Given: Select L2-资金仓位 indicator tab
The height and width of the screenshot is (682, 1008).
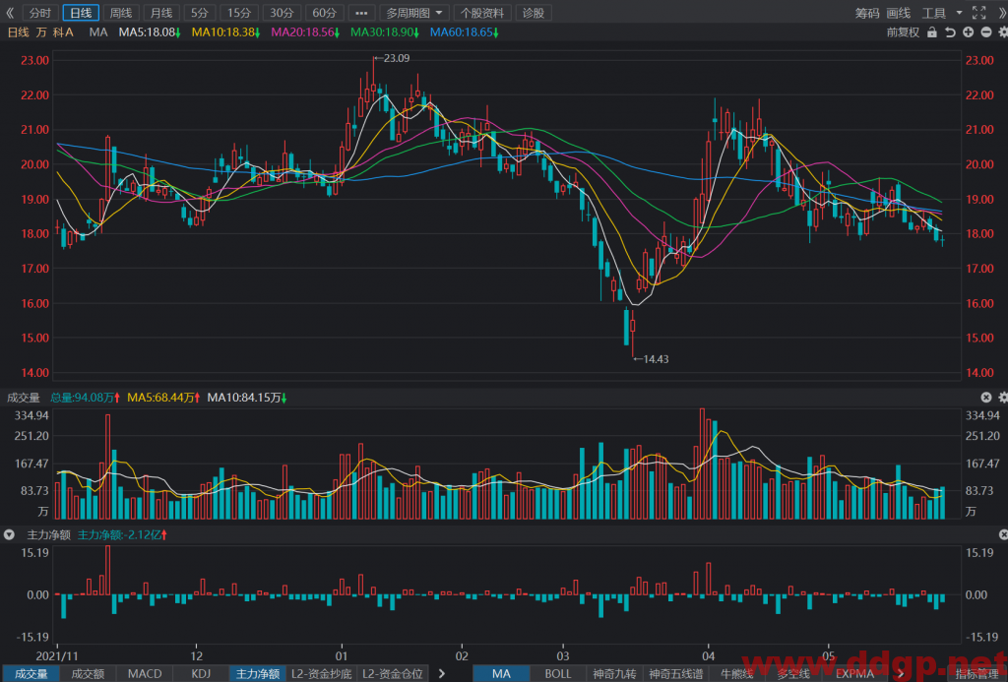Looking at the screenshot, I should click(x=392, y=674).
